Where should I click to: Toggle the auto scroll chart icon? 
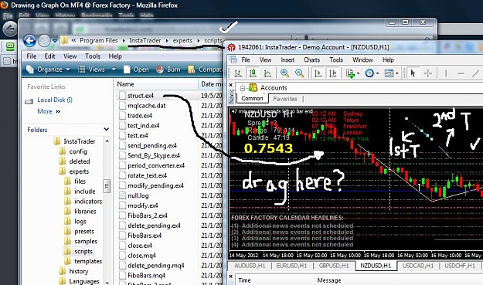(318, 73)
